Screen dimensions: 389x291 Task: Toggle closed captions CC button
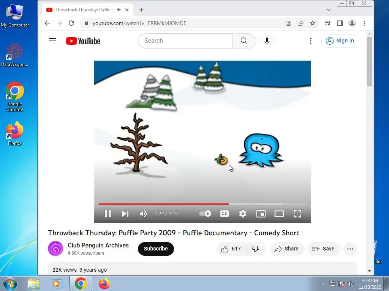tap(225, 214)
